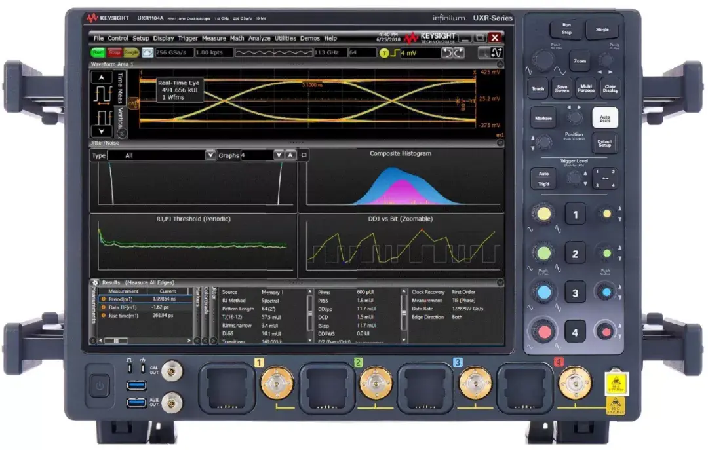Click the front panel power button
Viewport: 708px width, 450px height.
(x=100, y=386)
